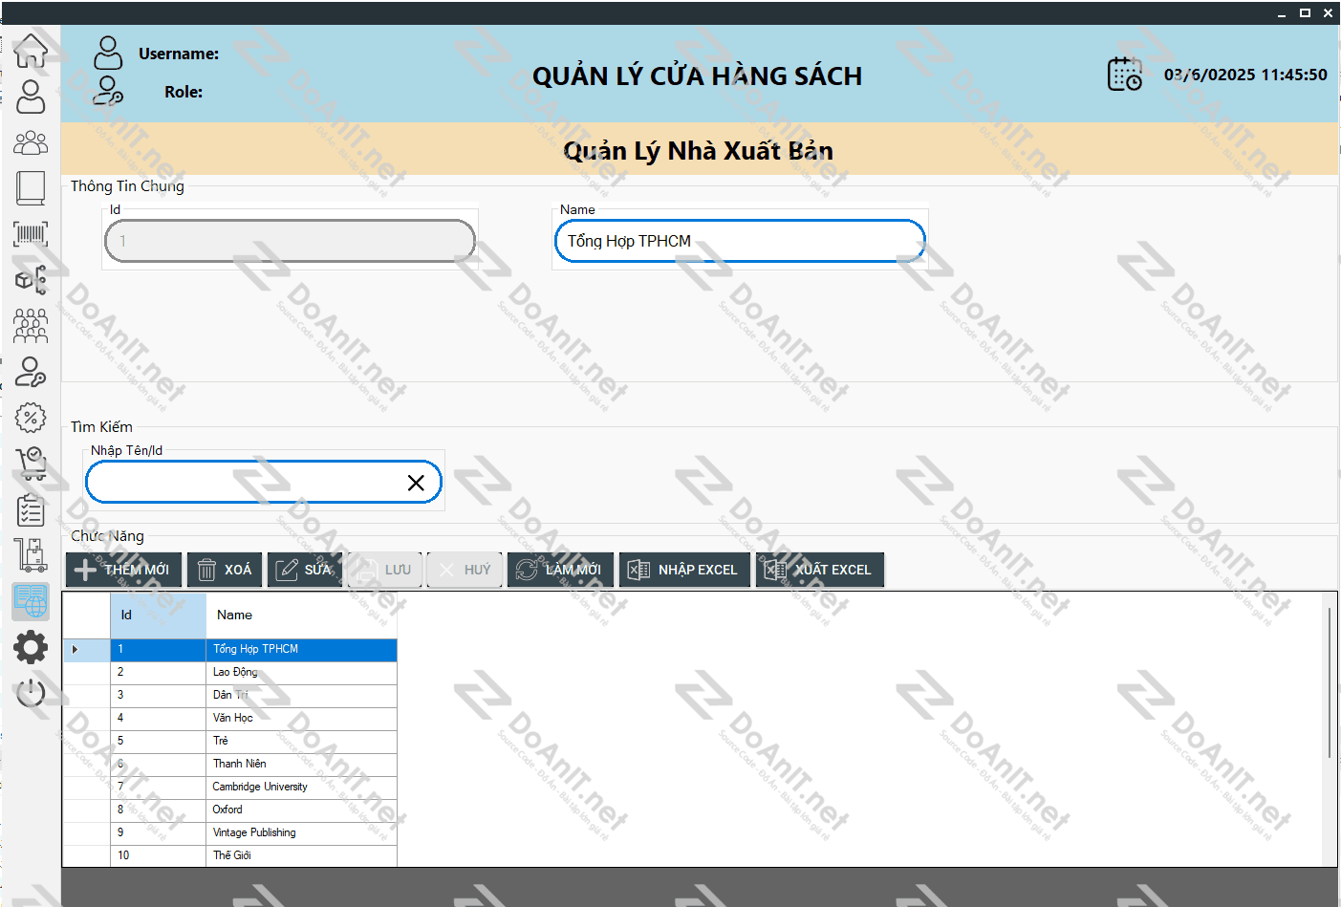
Task: Open the discount percent badge icon
Action: 31,418
